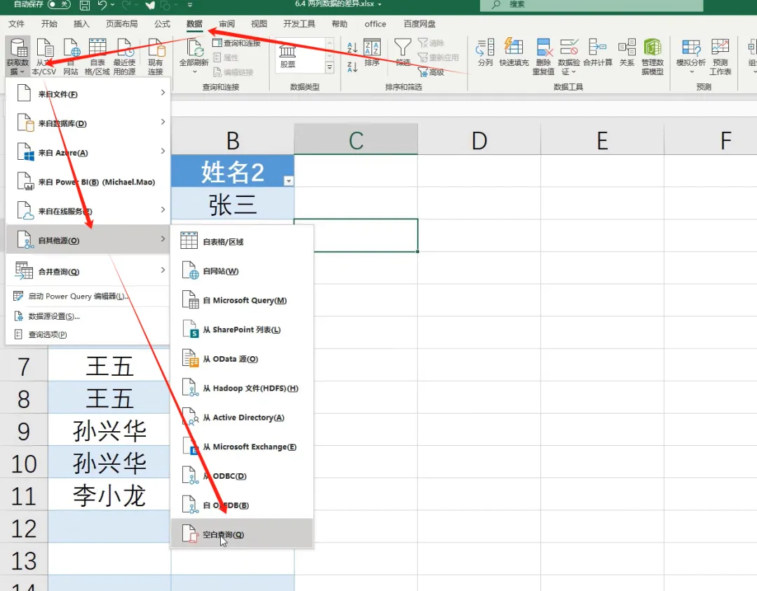Open Data Source Settings (数据源设置)
This screenshot has width=757, height=591.
[88, 316]
